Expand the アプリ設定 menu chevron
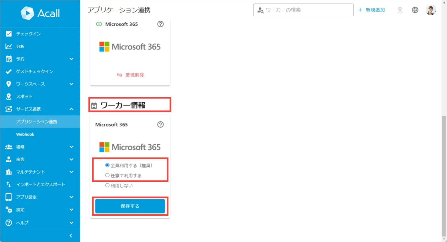Screen dimensions: 447x242 coord(72,197)
